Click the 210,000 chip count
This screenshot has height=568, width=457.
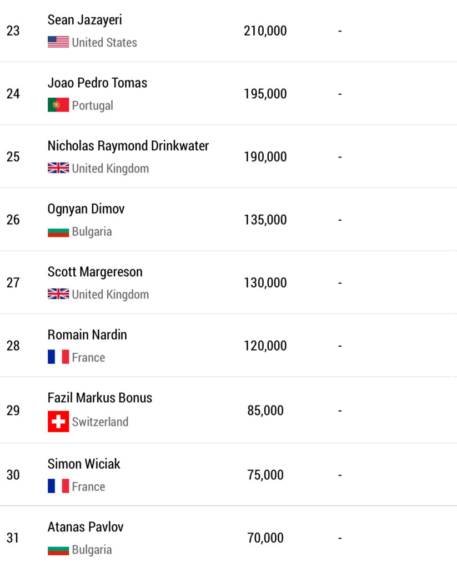tap(265, 31)
